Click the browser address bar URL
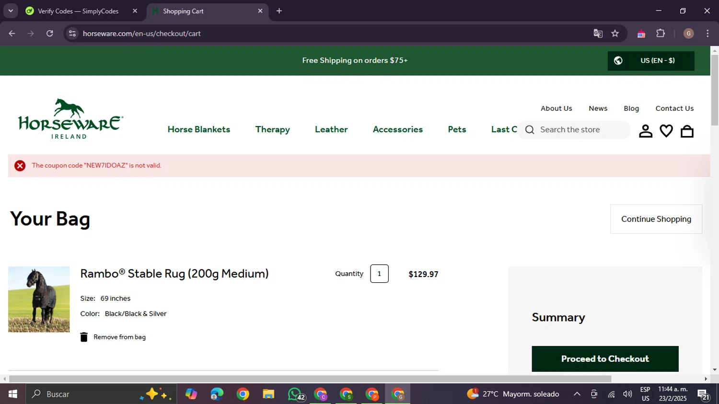This screenshot has width=719, height=404. pos(141,34)
